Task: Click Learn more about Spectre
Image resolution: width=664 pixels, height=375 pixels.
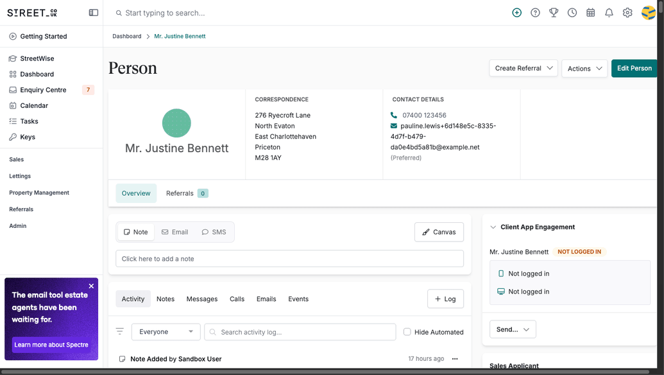Action: [x=51, y=344]
